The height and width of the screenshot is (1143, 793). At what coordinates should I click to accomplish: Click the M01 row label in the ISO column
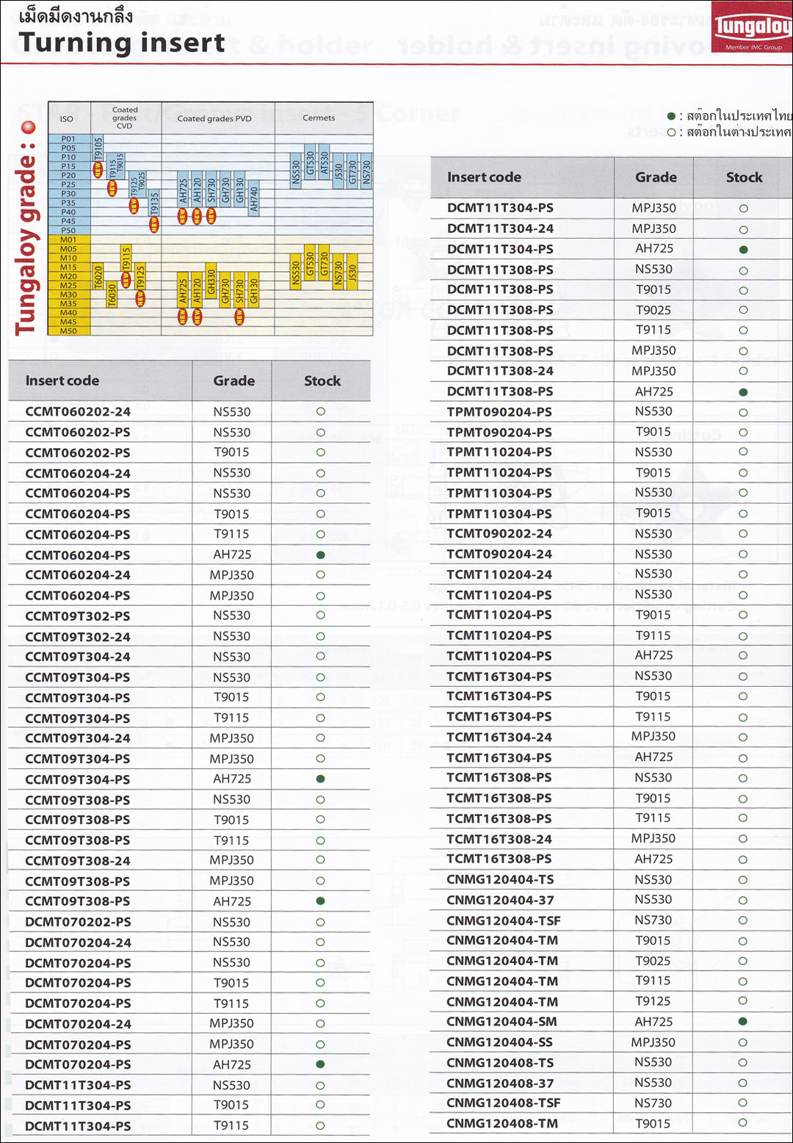68,239
